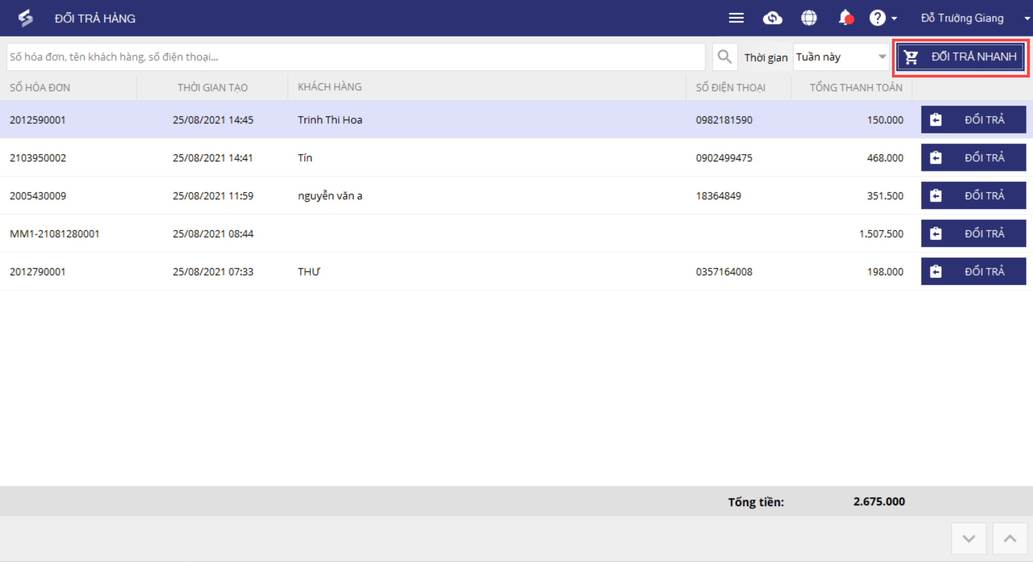Focus the invoice search input field
Screen dimensions: 1033x562
click(x=355, y=57)
